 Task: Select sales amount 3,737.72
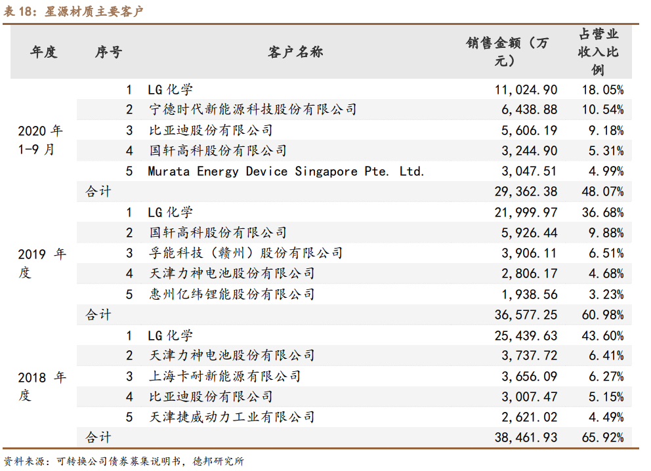[x=529, y=356]
